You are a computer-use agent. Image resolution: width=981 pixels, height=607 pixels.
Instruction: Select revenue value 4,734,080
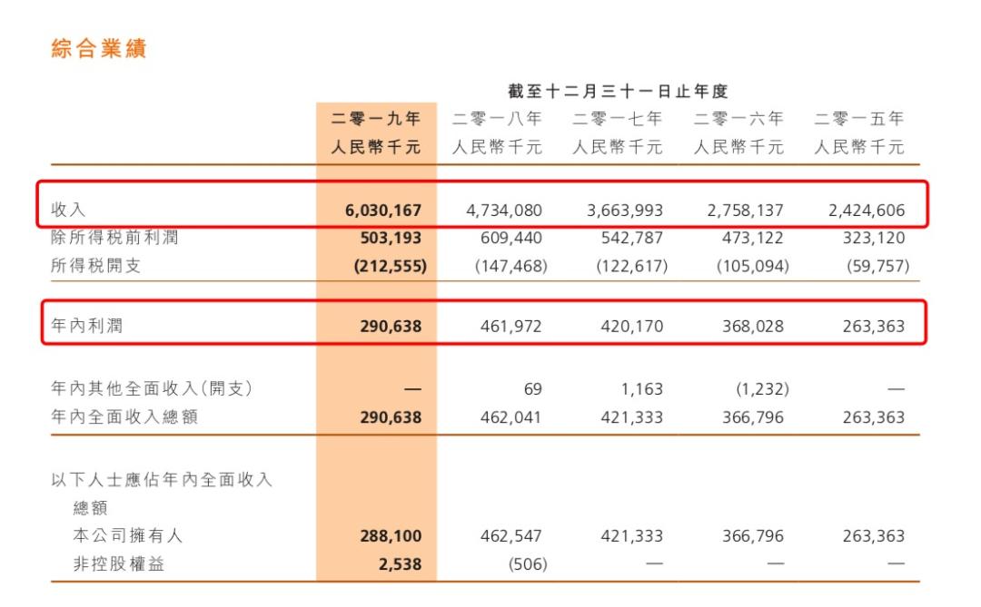coord(504,210)
